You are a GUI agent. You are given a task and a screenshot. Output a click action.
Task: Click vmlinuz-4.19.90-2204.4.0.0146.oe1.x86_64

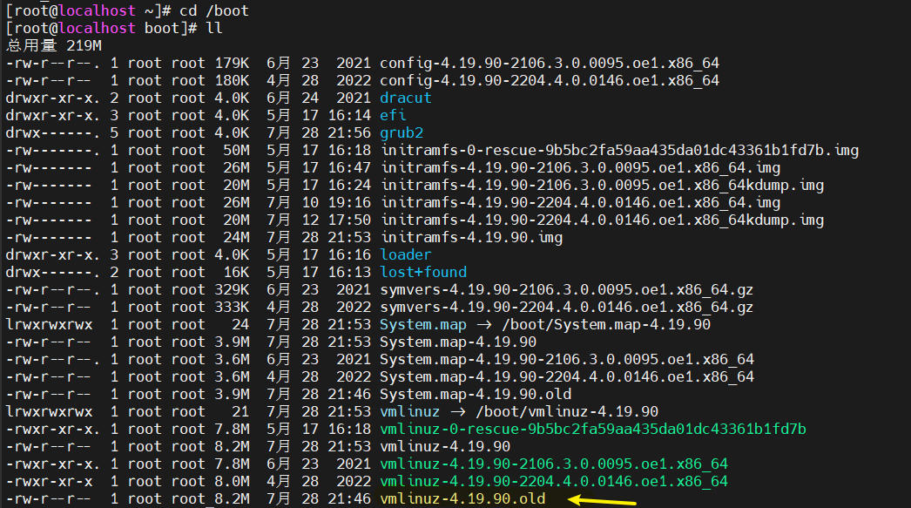pyautogui.click(x=554, y=482)
